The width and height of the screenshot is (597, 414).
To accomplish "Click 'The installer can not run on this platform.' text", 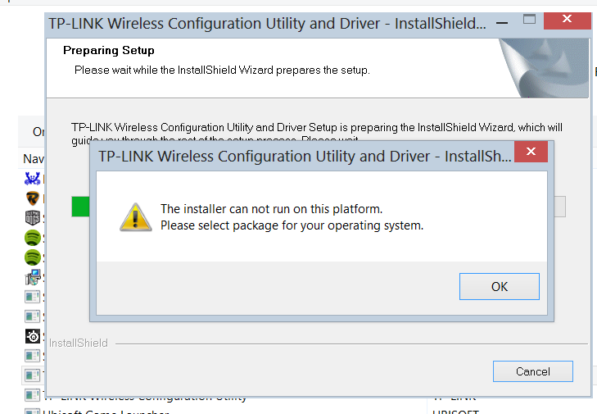I will (271, 209).
